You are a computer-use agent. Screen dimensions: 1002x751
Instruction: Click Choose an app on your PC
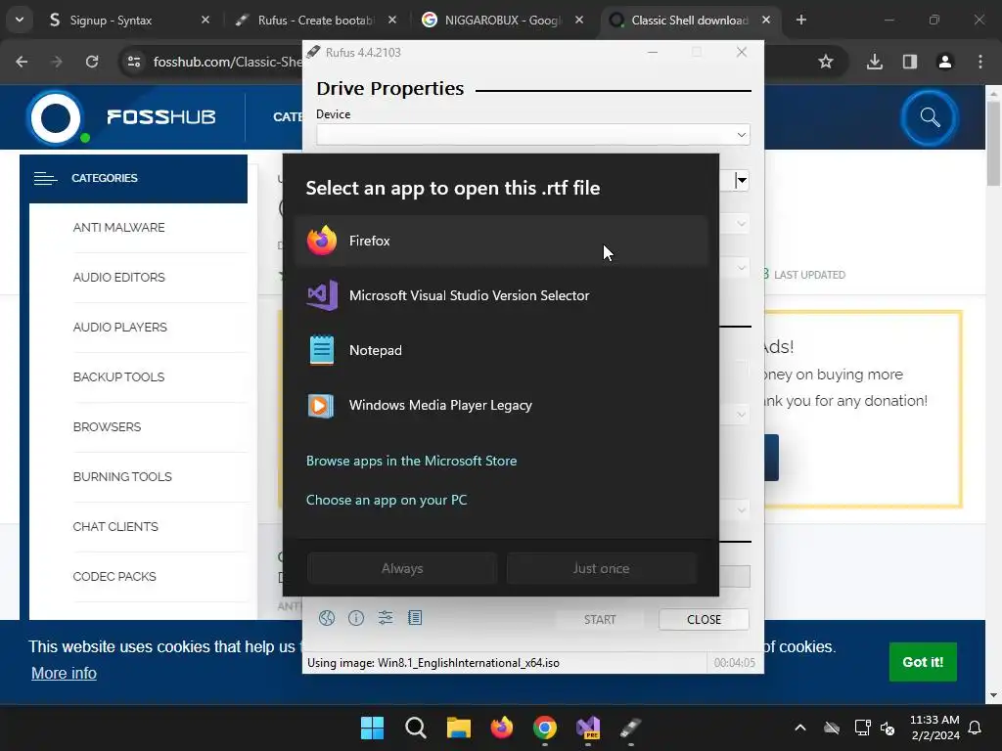[x=387, y=500]
